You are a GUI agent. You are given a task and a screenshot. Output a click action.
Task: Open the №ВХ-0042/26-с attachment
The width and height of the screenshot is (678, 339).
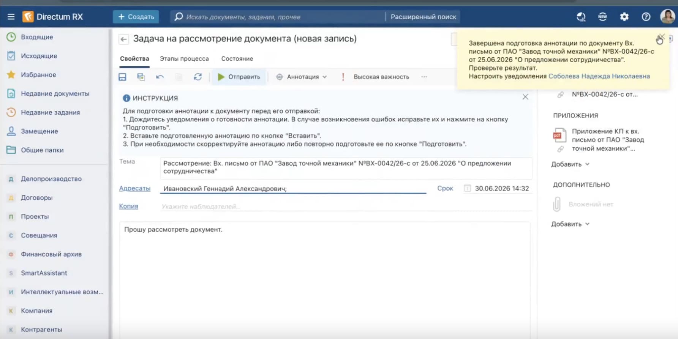pyautogui.click(x=604, y=95)
